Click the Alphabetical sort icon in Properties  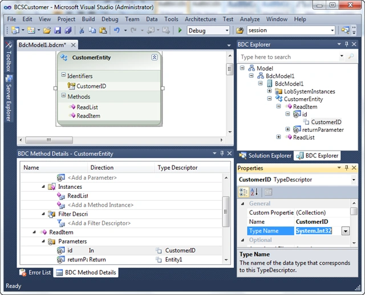254,192
